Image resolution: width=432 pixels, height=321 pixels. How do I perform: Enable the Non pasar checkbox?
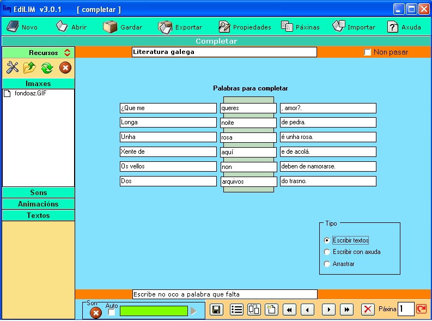click(x=367, y=52)
